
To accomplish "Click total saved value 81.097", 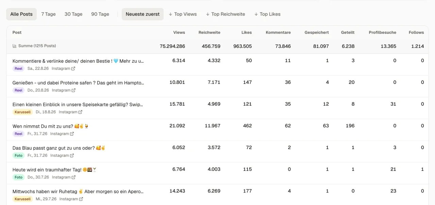I will (x=321, y=46).
